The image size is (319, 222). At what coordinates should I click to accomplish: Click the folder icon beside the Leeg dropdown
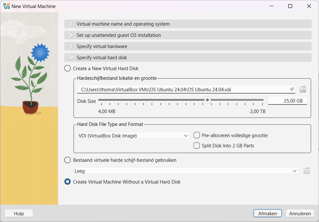[x=307, y=170]
